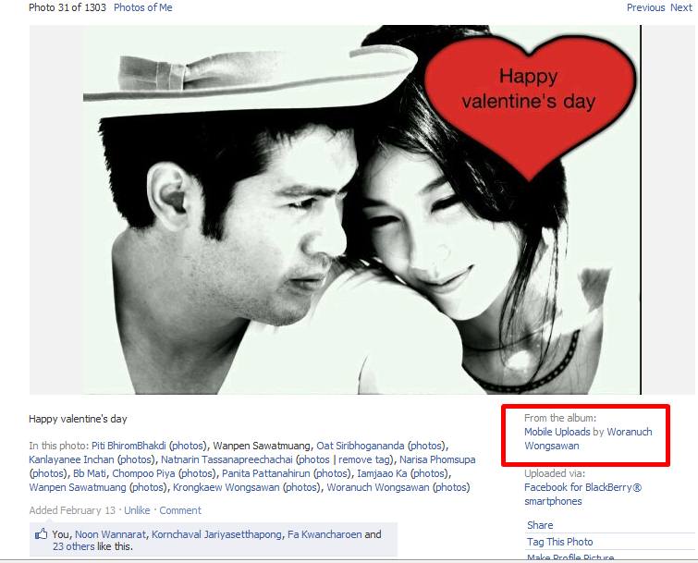Click the 'From the album:' label

(x=560, y=418)
